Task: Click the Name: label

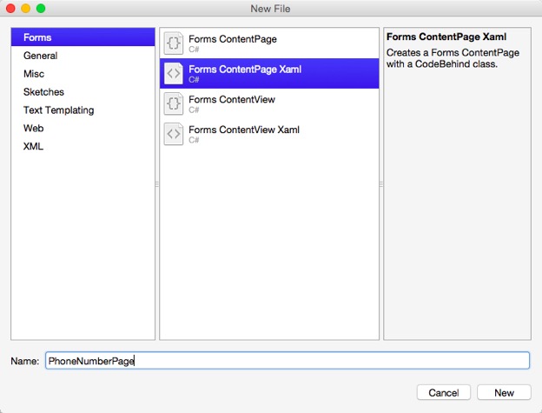Action: 25,361
